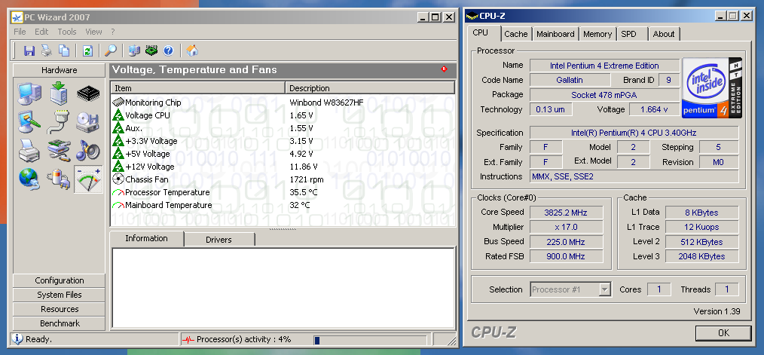
Task: Expand the Configuration section in sidebar
Action: click(60, 280)
